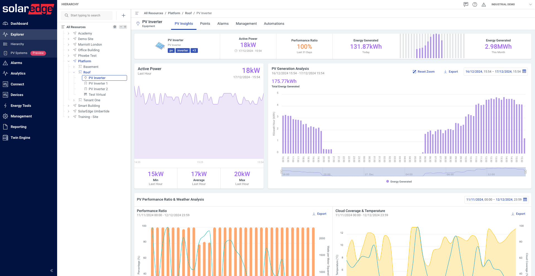Click the Reset Zoom icon button
Screen dimensions: 535x276
(424, 72)
